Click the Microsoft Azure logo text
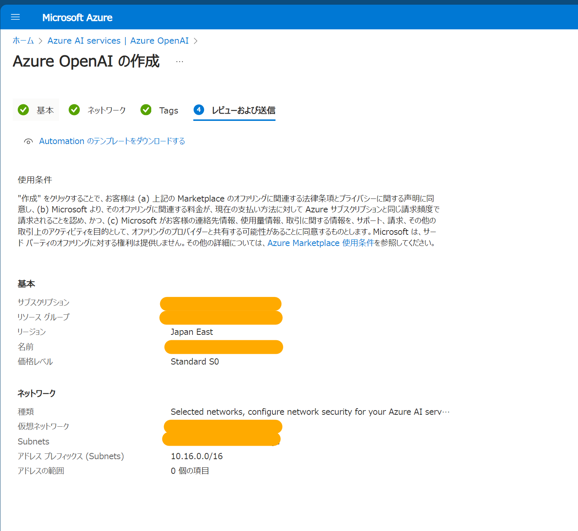The height and width of the screenshot is (531, 578). tap(77, 18)
